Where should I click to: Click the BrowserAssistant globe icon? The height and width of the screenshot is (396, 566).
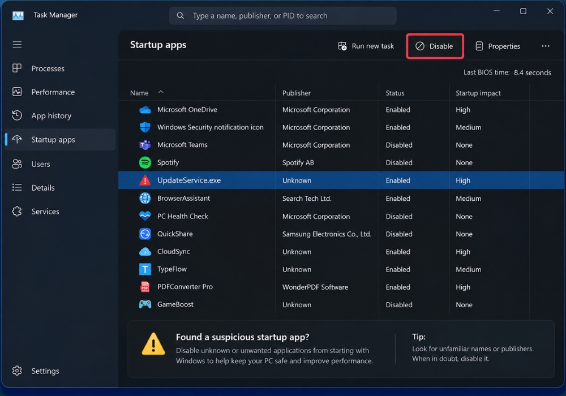145,198
